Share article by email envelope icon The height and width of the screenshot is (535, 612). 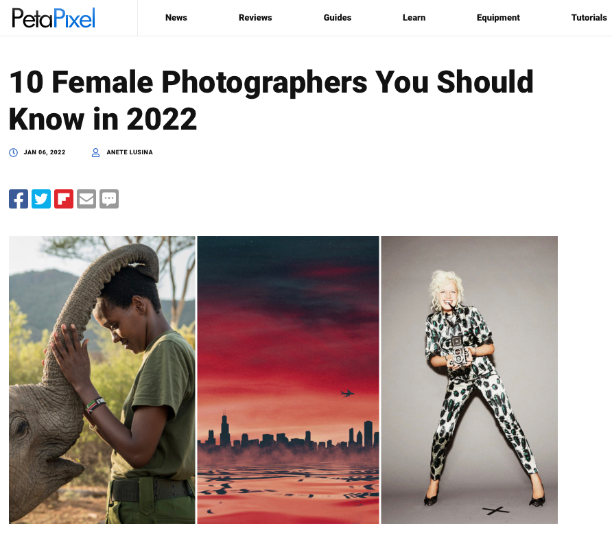[x=86, y=199]
